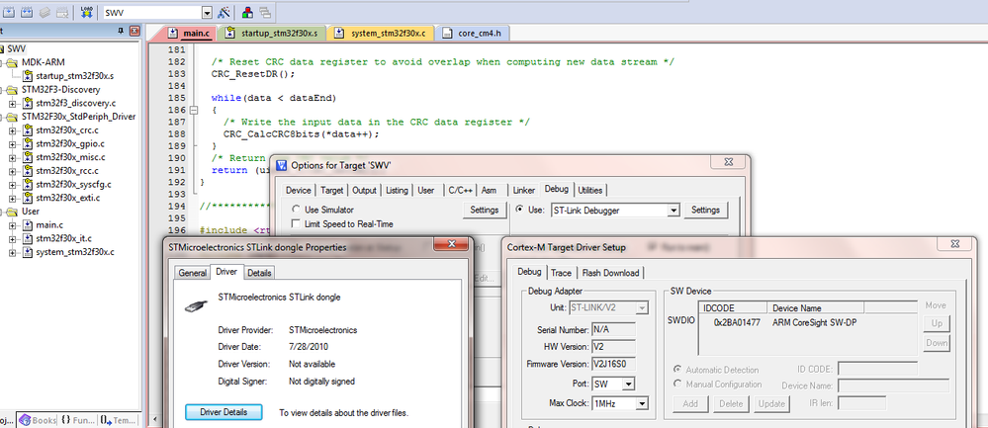This screenshot has height=428, width=988.
Task: Click the Options dialog title bar icon
Action: click(282, 165)
